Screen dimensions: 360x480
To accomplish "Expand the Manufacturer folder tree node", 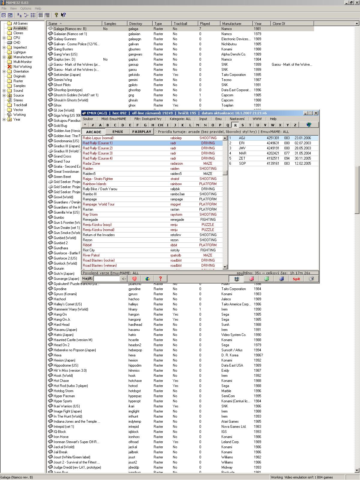I will point(4,57).
